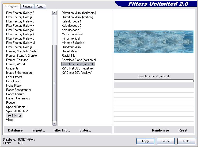
Task: Choose the Frames, Wood category
Action: tap(16, 64)
